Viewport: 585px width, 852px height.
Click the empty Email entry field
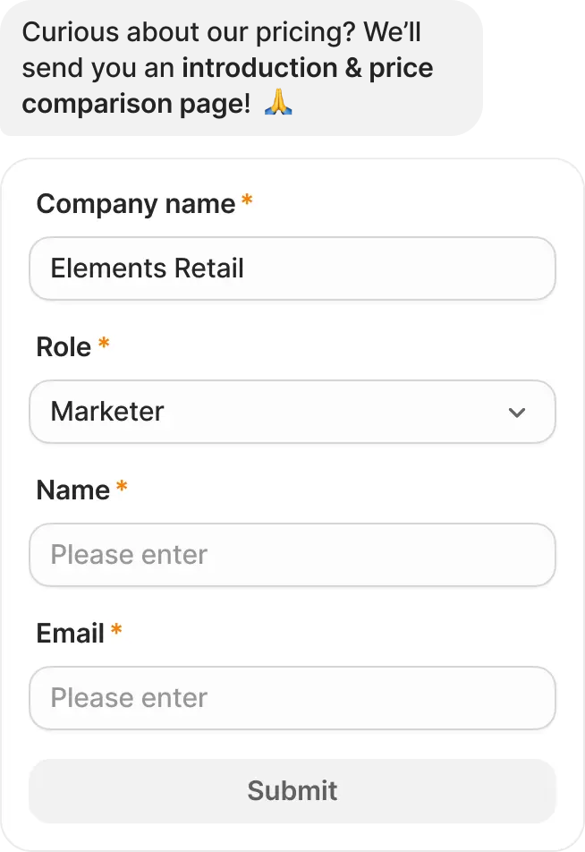click(292, 698)
